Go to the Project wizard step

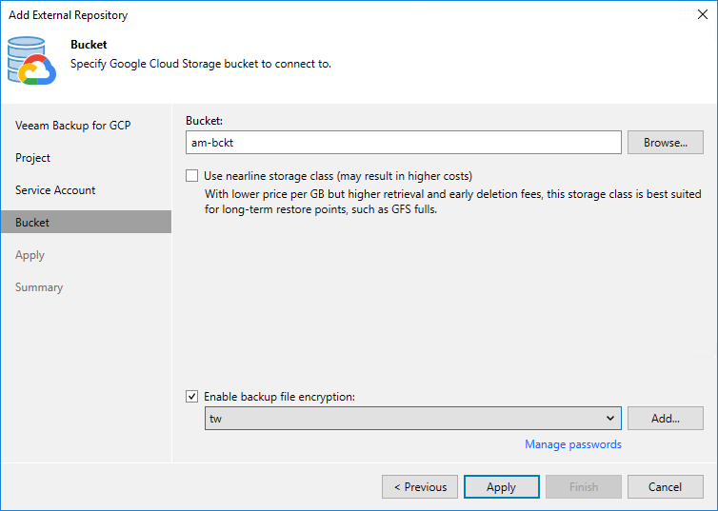pyautogui.click(x=33, y=158)
